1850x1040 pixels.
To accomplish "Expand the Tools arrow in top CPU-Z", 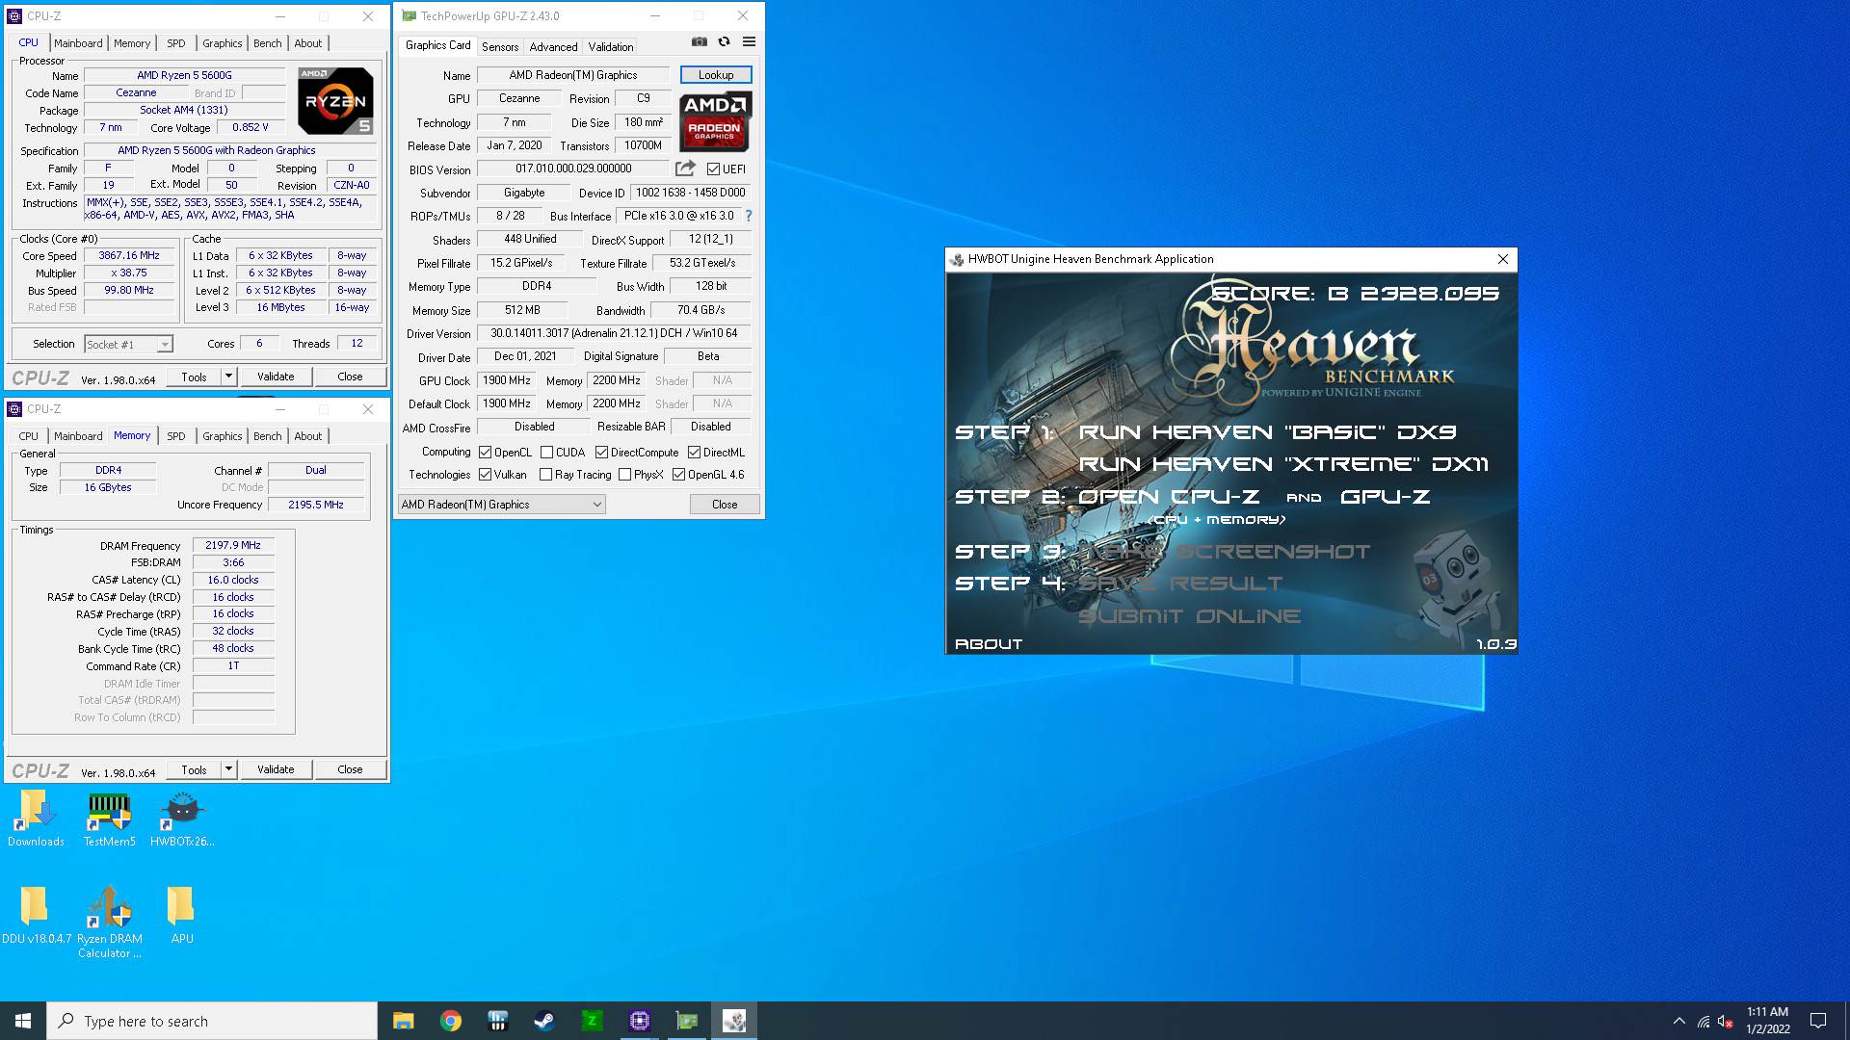I will pos(228,377).
